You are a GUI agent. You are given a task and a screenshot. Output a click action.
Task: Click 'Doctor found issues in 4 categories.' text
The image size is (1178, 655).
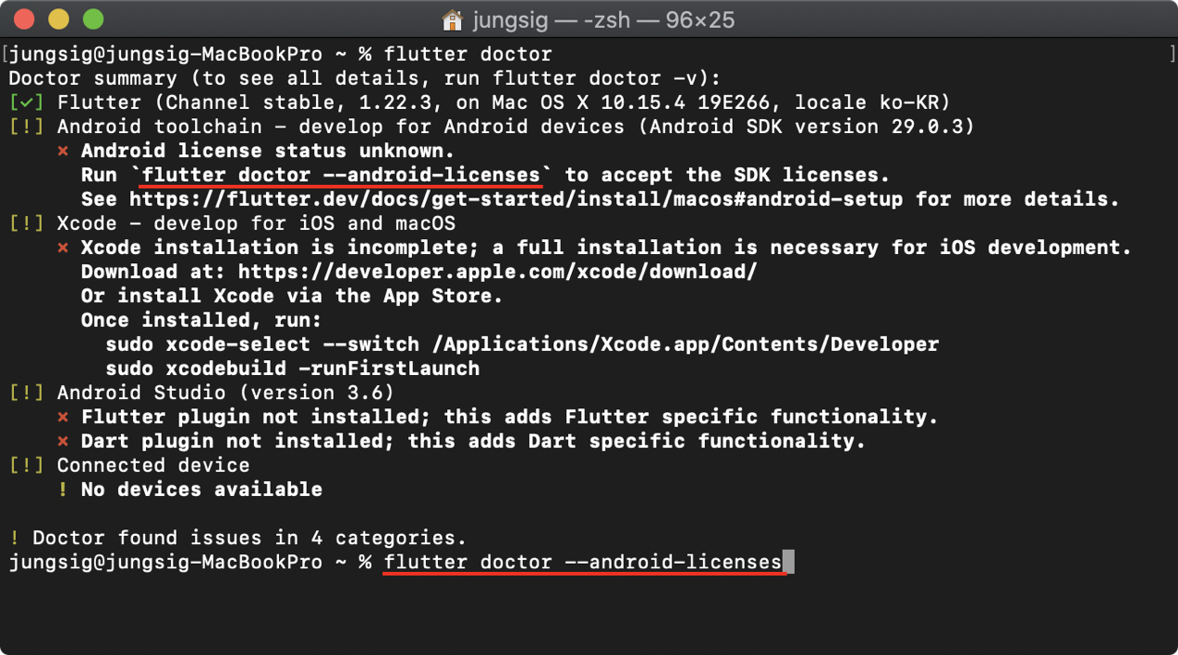click(249, 538)
